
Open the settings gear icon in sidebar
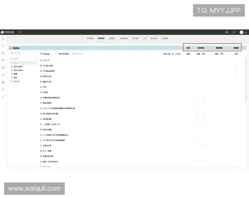[3, 97]
